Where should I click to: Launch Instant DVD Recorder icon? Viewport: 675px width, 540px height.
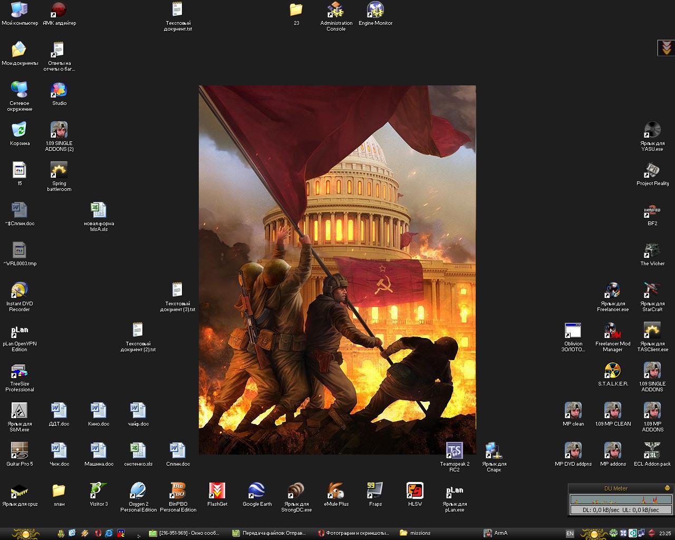20,297
